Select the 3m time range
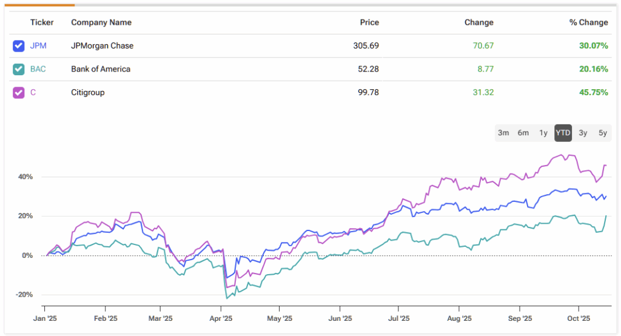 503,133
